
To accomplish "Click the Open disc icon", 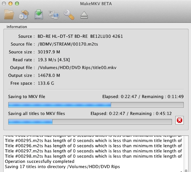I will click(24, 14).
